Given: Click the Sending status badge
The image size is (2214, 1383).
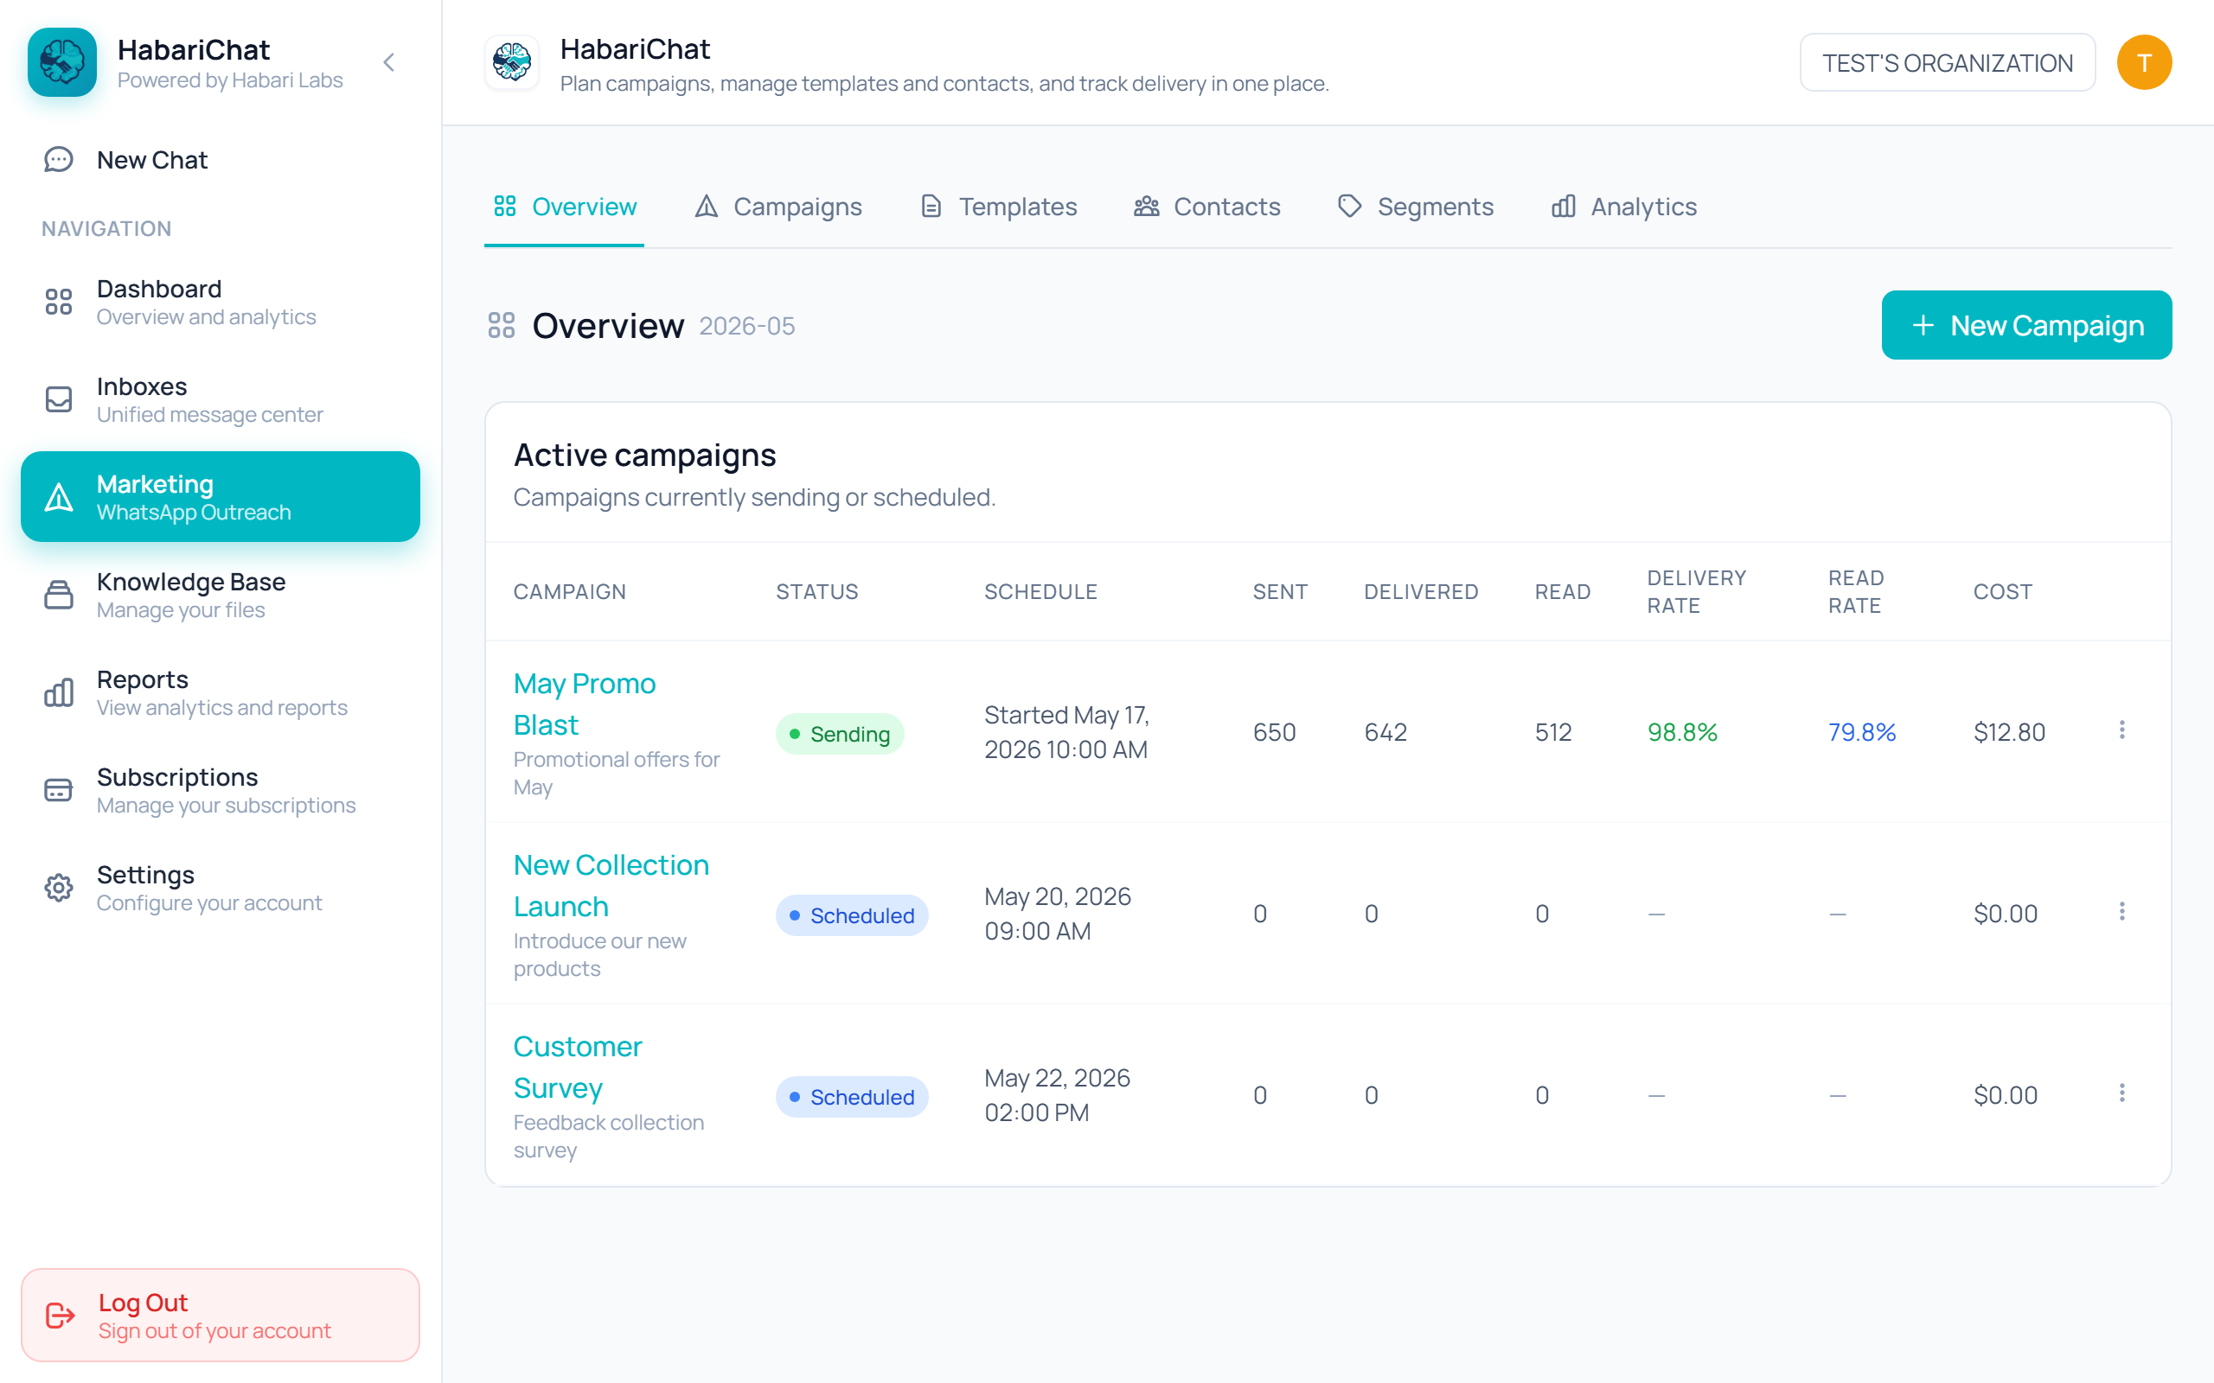Looking at the screenshot, I should point(840,734).
